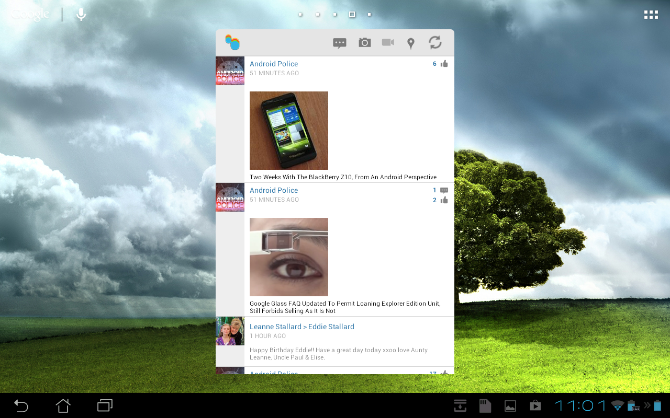Select the currently highlighted home screen page indicator

[352, 15]
